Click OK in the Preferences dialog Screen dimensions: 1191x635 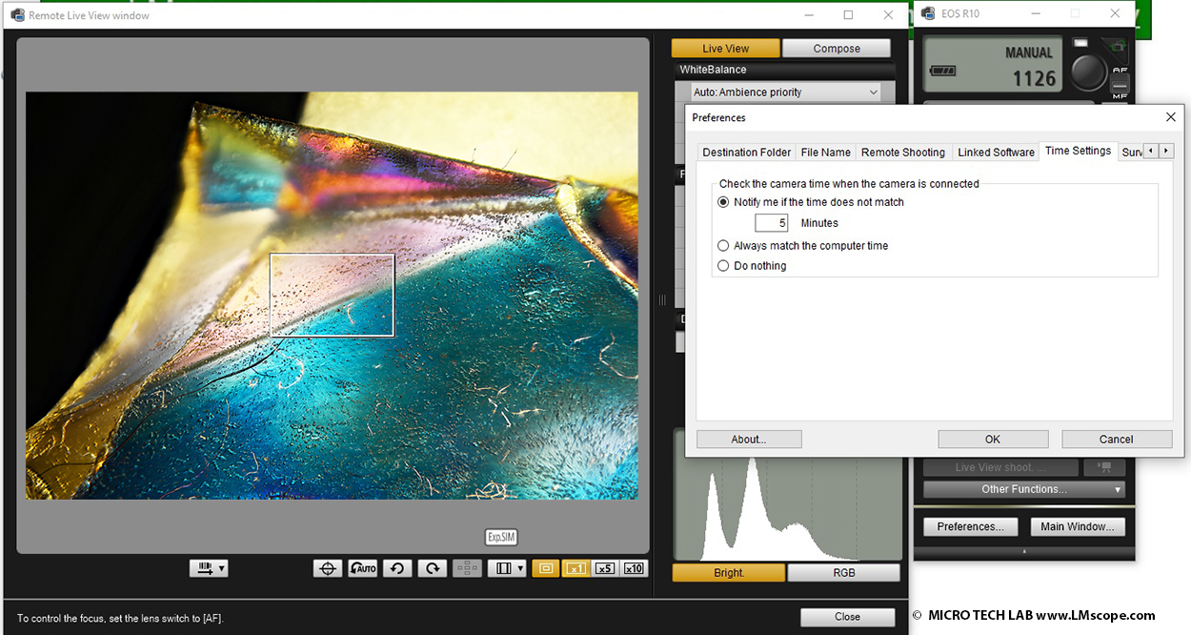tap(992, 440)
